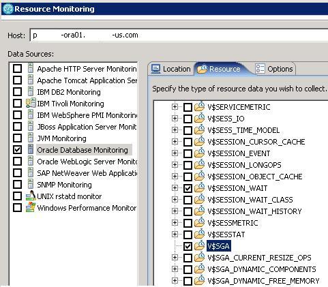Select the V$SGA_DYNAMIC_COMPONENTS tree label
328x287 pixels.
(x=262, y=269)
